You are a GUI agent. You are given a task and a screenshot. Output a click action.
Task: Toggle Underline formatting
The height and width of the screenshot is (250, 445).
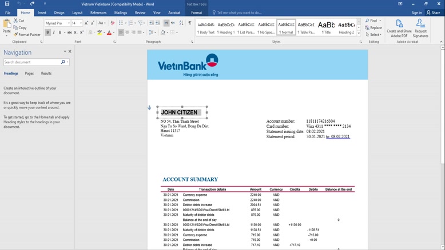(x=60, y=33)
